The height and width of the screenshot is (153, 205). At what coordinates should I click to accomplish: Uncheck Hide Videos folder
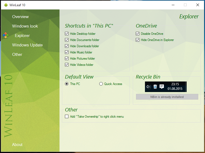[x=67, y=65]
